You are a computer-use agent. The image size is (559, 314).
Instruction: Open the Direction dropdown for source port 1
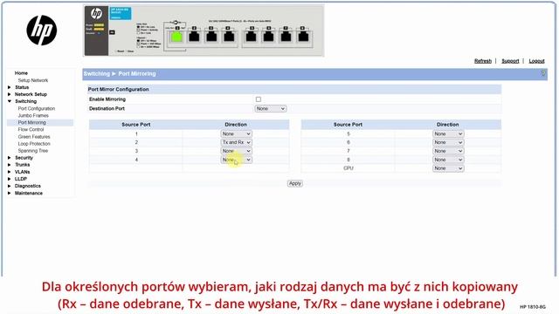(237, 133)
